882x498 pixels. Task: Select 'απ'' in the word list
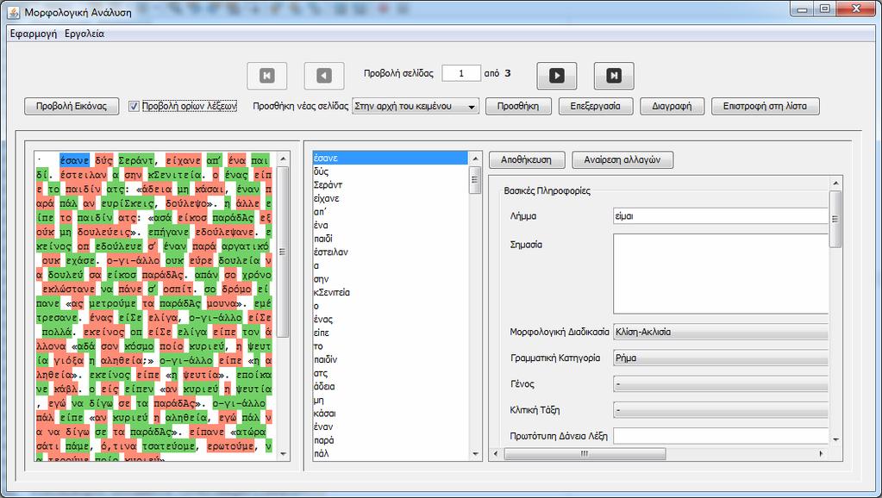[391, 212]
